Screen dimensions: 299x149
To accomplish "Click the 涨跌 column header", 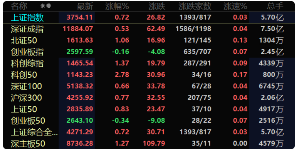I will click(157, 7).
